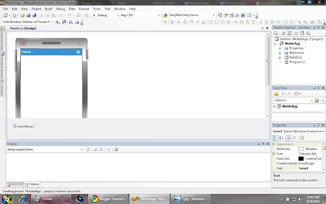Click Refresh in Solution Explorer toolbar

coord(289,33)
